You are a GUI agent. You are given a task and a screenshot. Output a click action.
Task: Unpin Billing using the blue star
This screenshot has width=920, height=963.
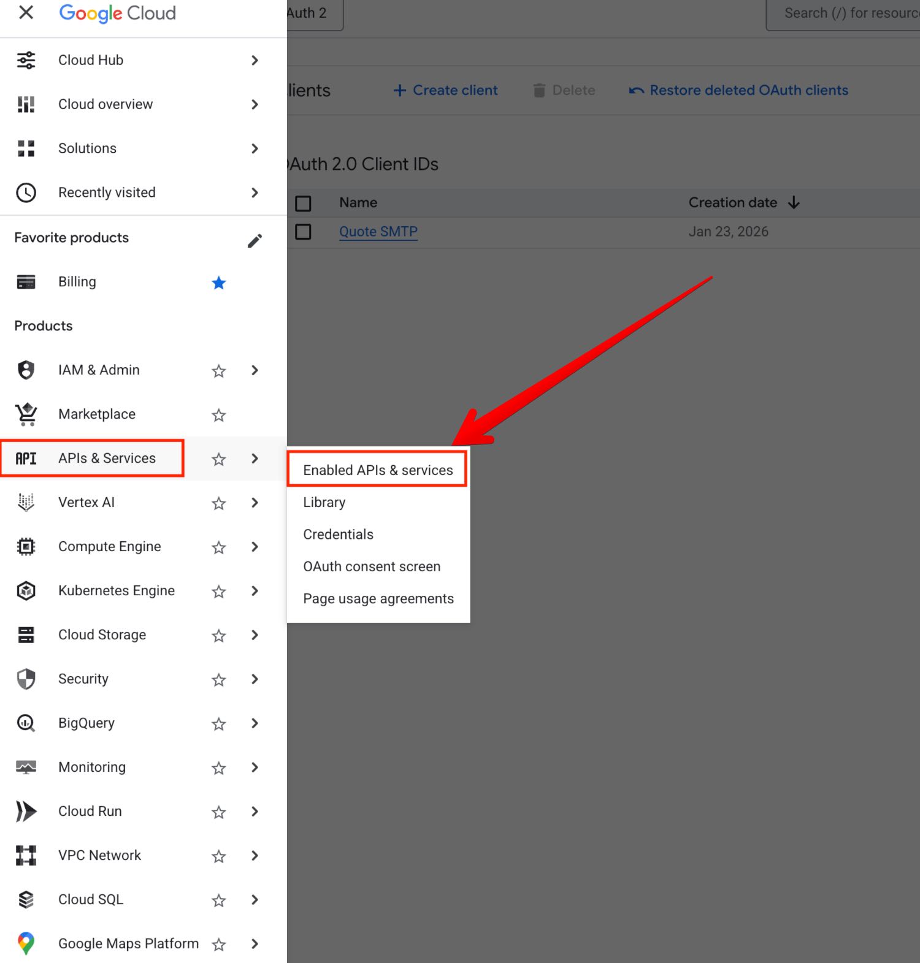[218, 283]
